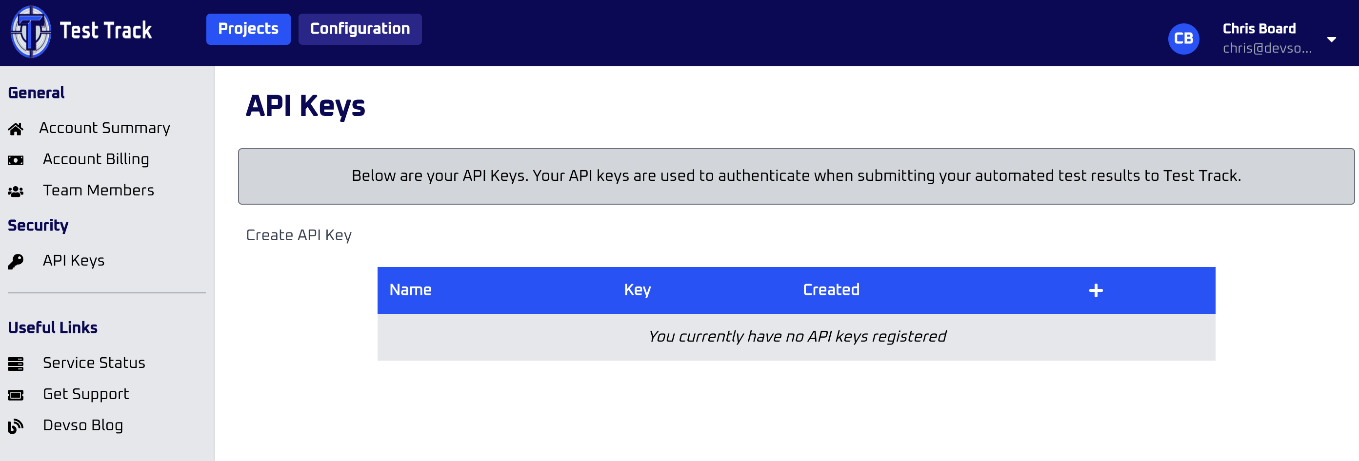Screen dimensions: 1359x461
Task: Click the Security section heading
Action: [x=38, y=226]
